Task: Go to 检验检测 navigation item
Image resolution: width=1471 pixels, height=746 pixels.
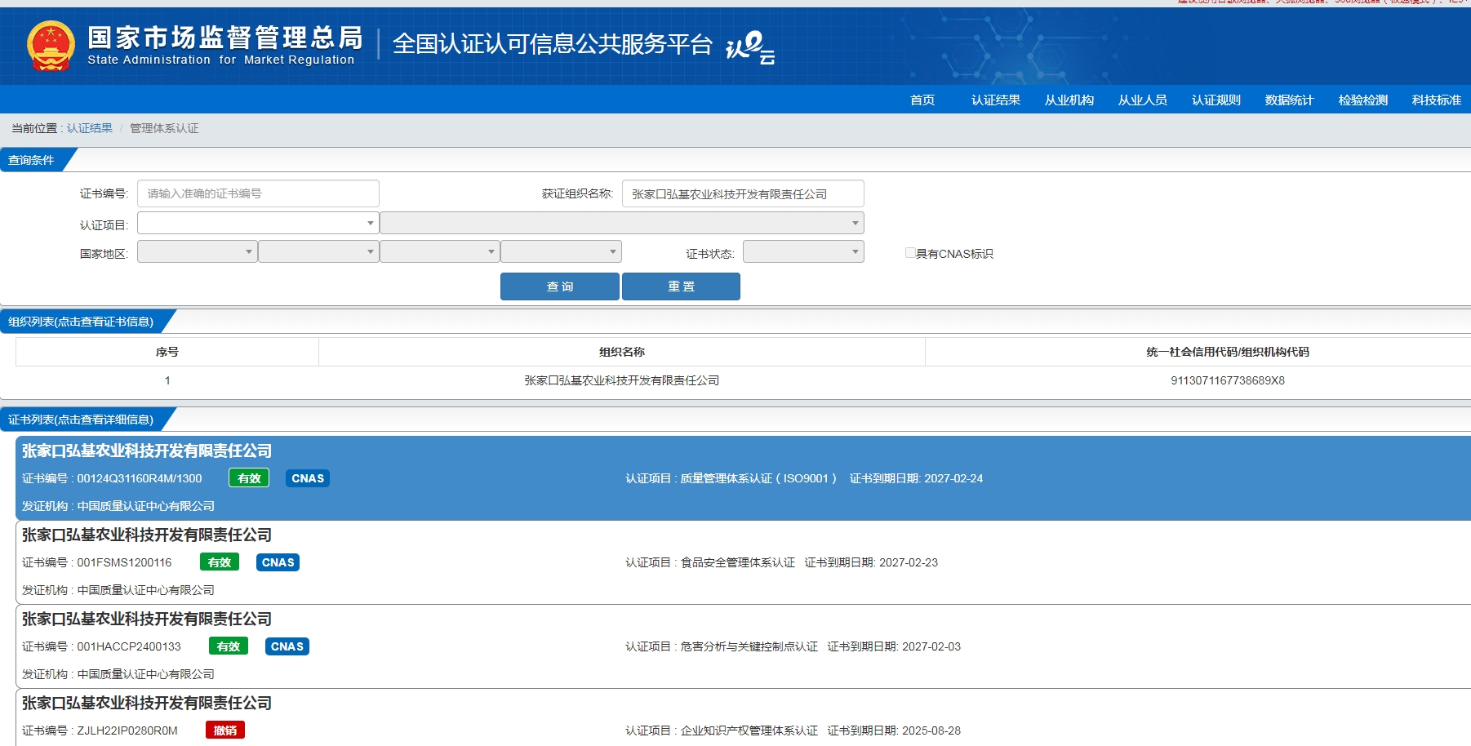Action: pos(1363,100)
